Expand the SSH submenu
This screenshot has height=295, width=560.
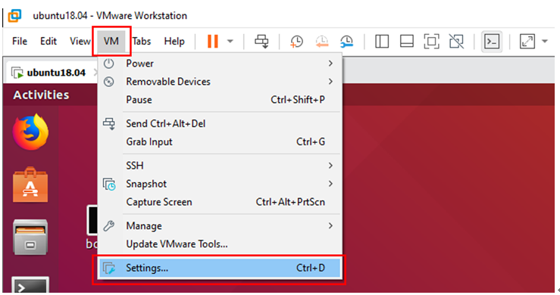pyautogui.click(x=220, y=166)
